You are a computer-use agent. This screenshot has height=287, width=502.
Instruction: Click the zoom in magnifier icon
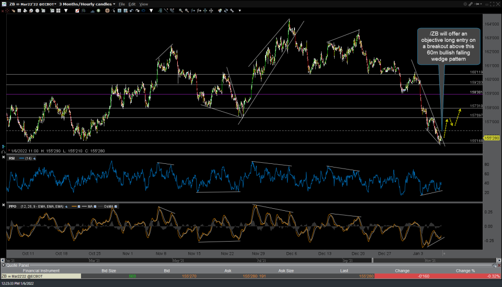[181, 10]
